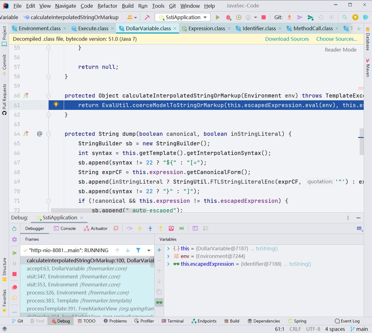
Task: Click the Update Project Git download icon
Action: (x=289, y=18)
